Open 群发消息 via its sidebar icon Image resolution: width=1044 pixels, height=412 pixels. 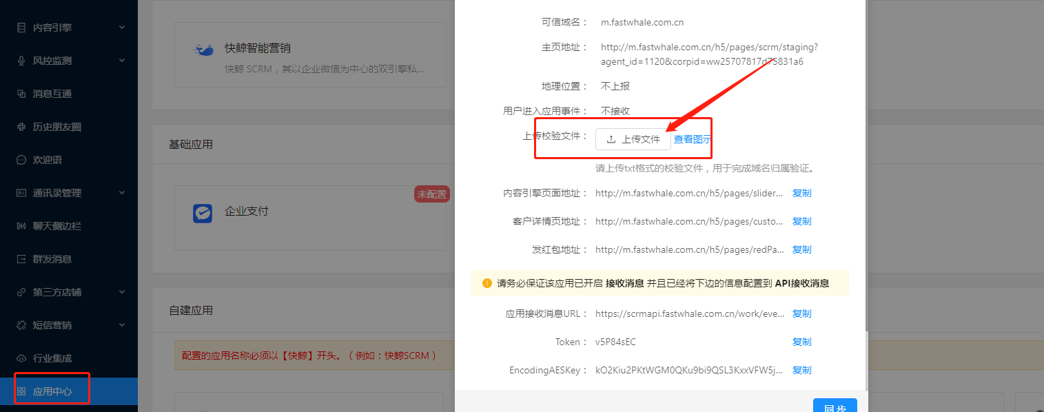click(x=21, y=259)
